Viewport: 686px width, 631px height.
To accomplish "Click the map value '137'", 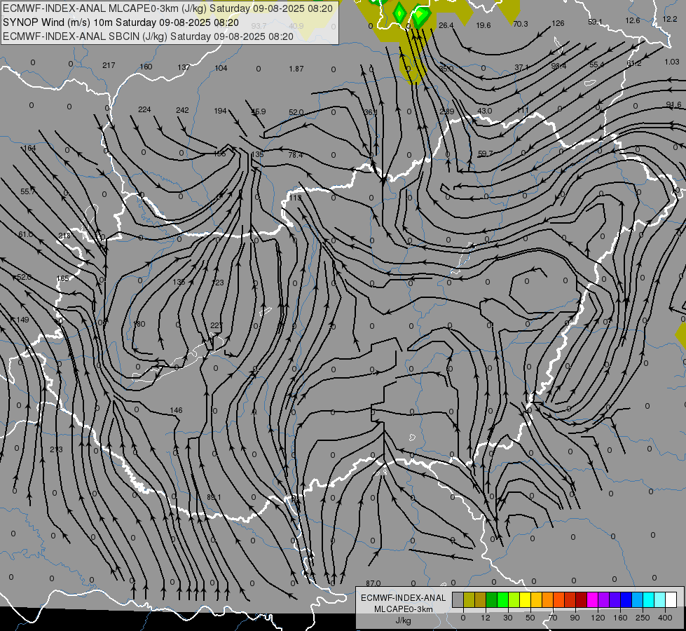I will (x=184, y=67).
